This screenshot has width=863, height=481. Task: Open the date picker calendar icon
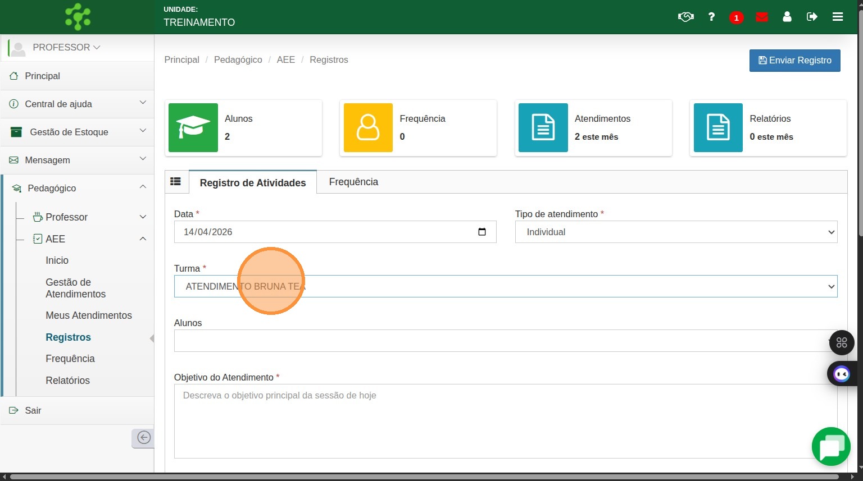(482, 232)
